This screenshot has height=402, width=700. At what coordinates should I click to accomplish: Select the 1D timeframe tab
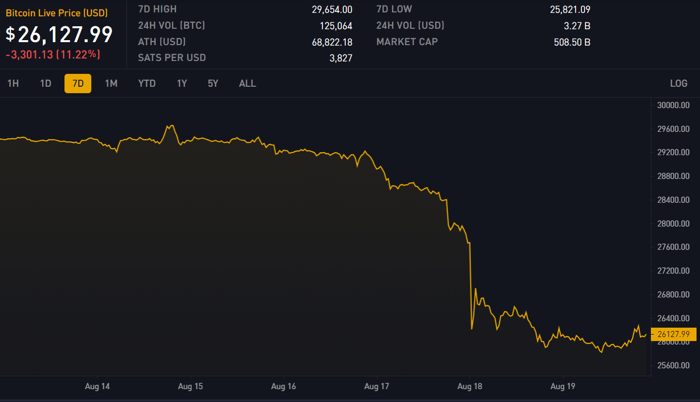(46, 83)
